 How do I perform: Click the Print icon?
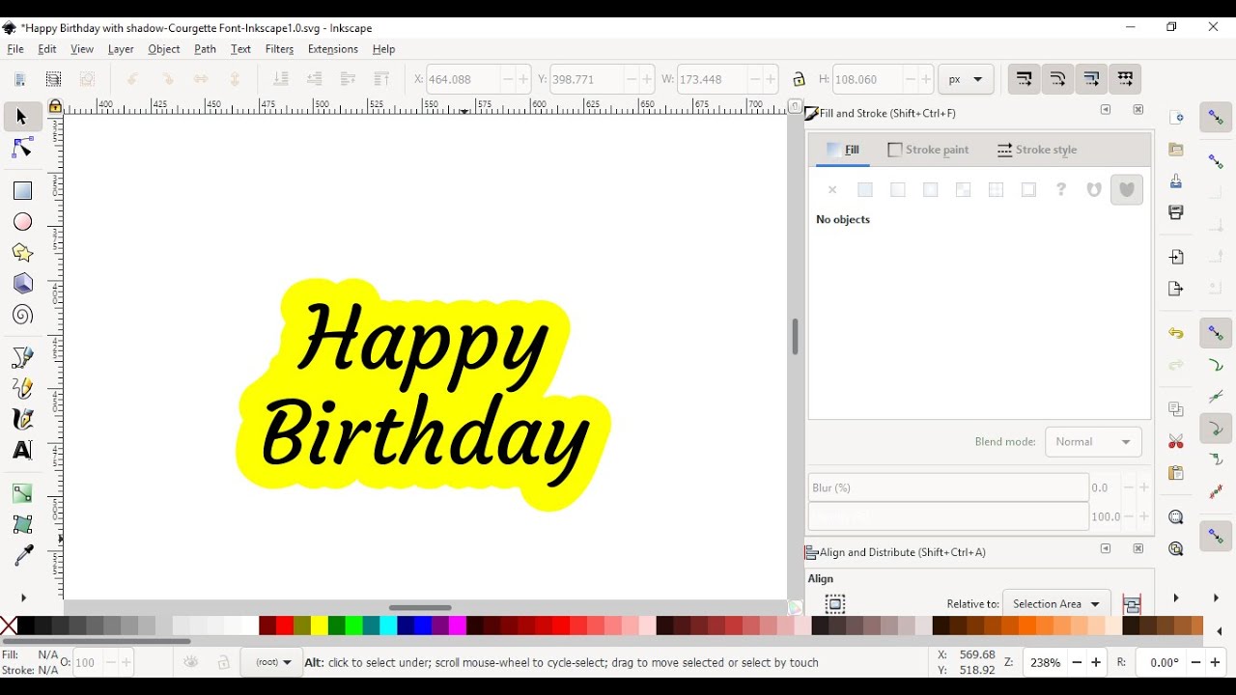[x=1176, y=212]
